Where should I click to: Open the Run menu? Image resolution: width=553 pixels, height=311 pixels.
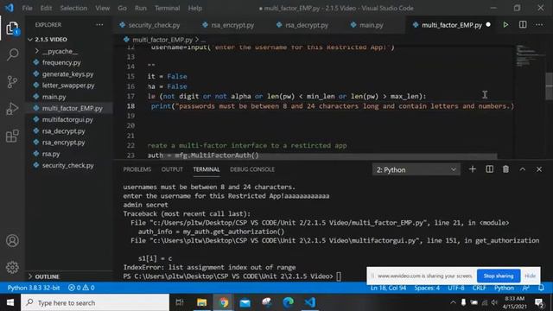pyautogui.click(x=140, y=8)
